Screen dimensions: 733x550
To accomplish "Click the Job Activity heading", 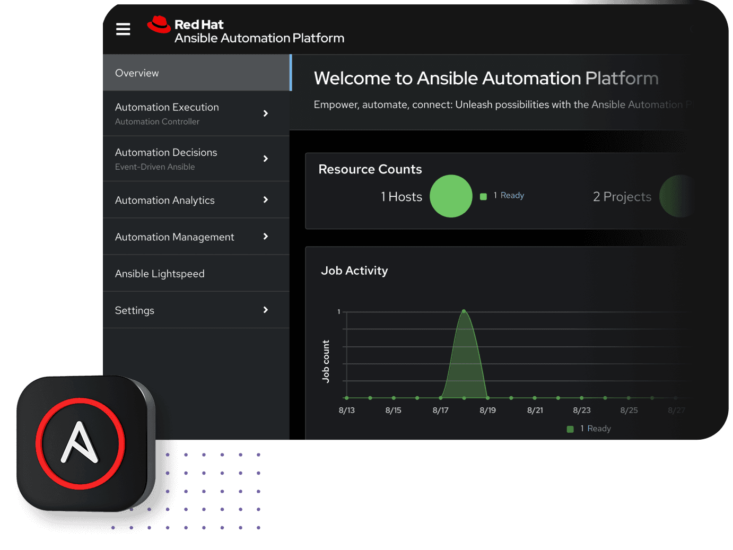I will coord(354,270).
